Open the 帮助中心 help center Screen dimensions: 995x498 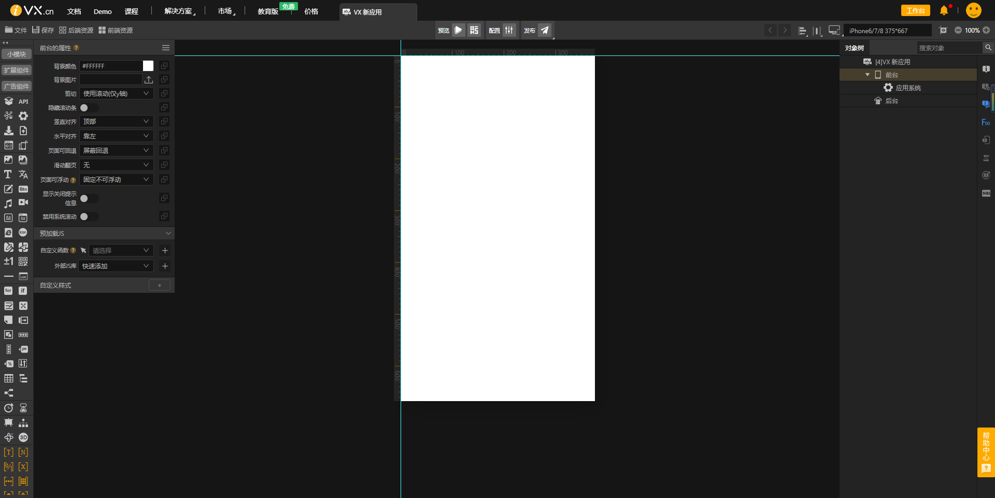(986, 452)
